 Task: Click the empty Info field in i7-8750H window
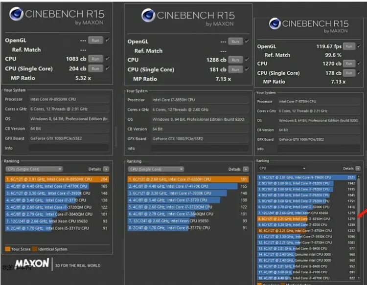point(319,149)
